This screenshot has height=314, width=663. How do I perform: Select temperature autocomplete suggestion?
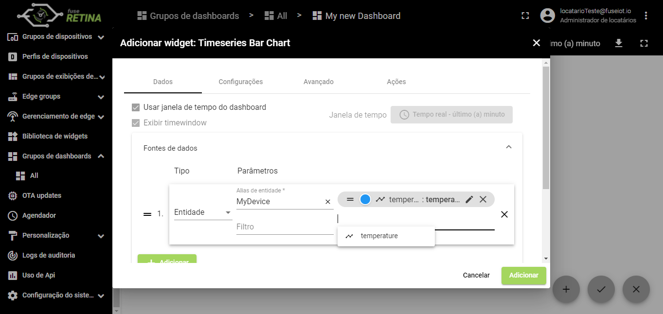point(386,236)
